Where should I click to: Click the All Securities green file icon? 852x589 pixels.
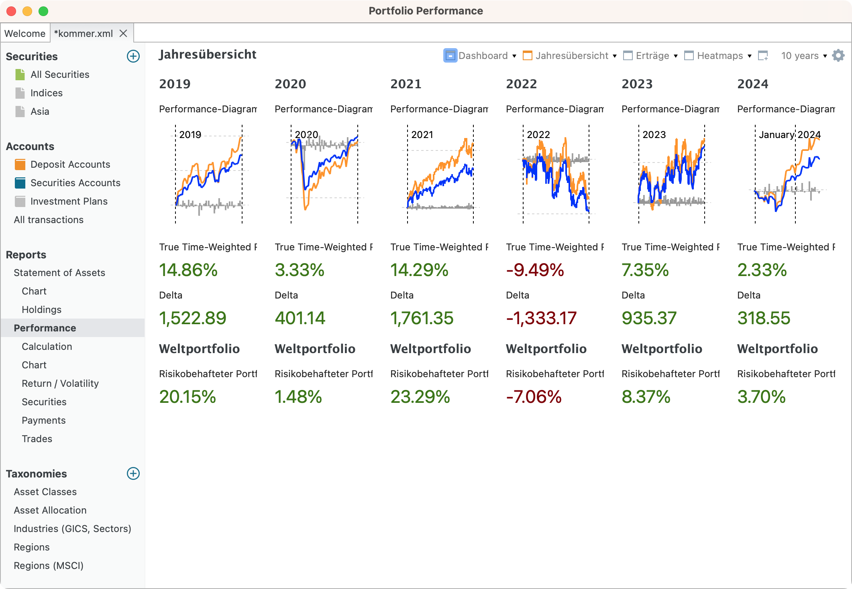(x=20, y=75)
